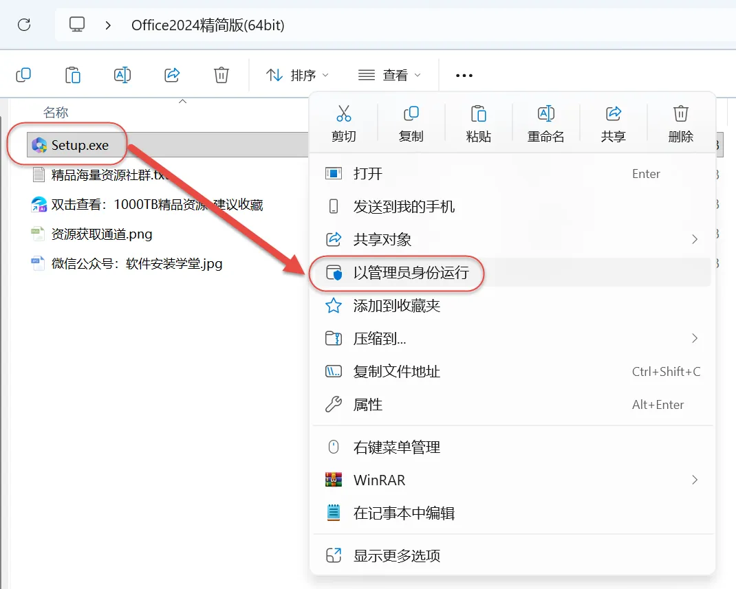Click the path icon for 复制文件地址
736x589 pixels.
tap(334, 371)
